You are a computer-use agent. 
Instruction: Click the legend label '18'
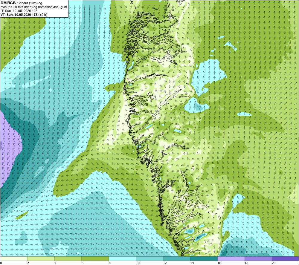pyautogui.click(x=246, y=263)
